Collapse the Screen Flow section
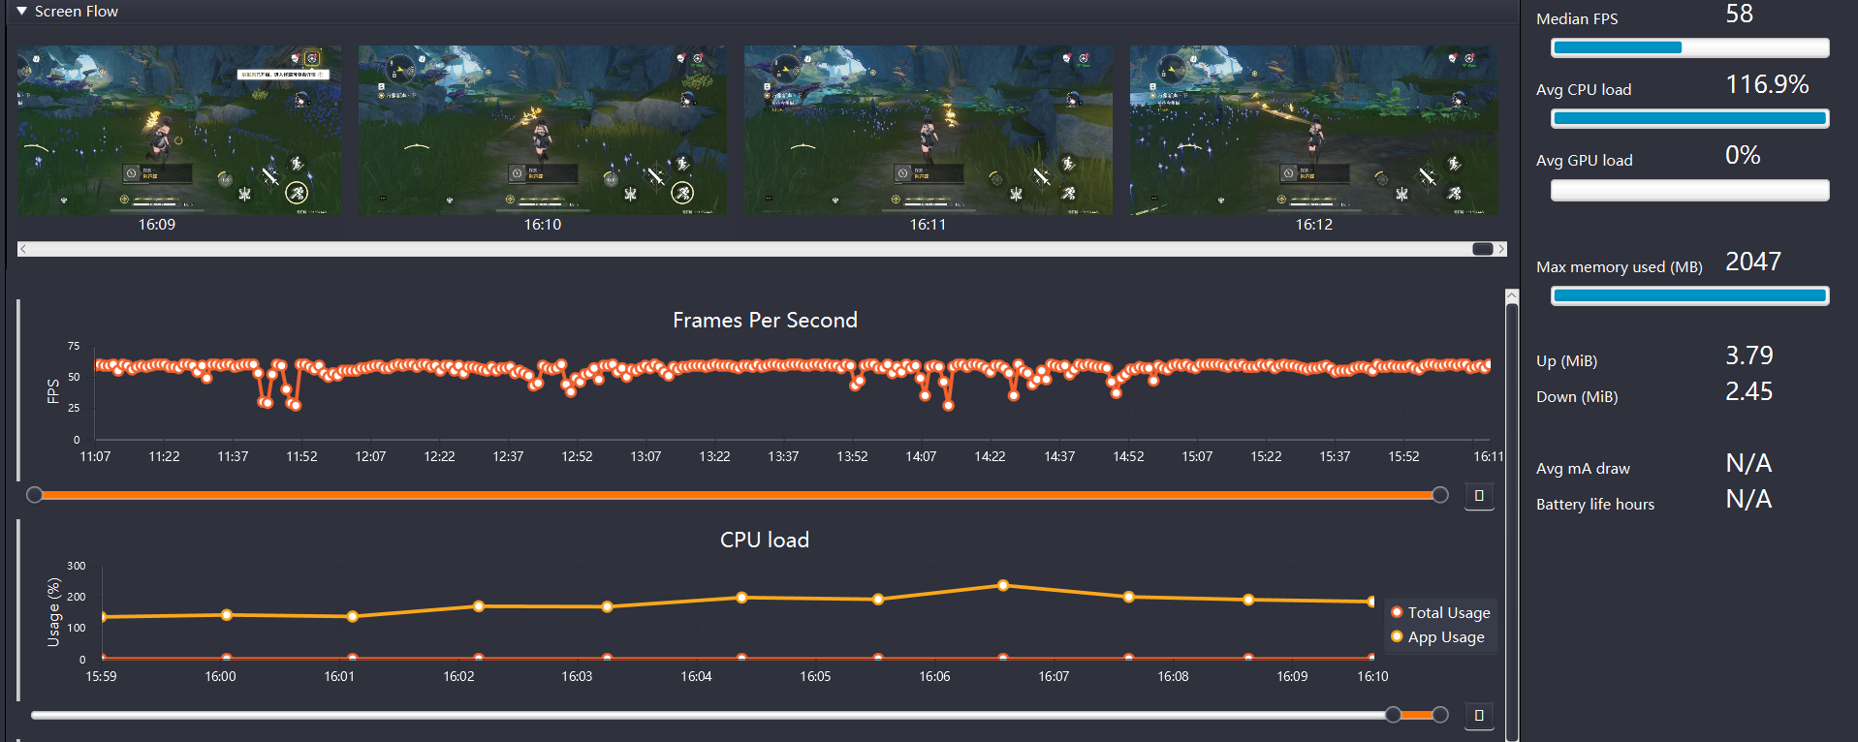 click(x=21, y=11)
